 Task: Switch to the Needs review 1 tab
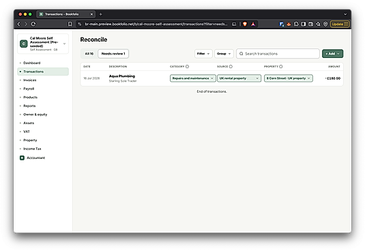tap(113, 54)
